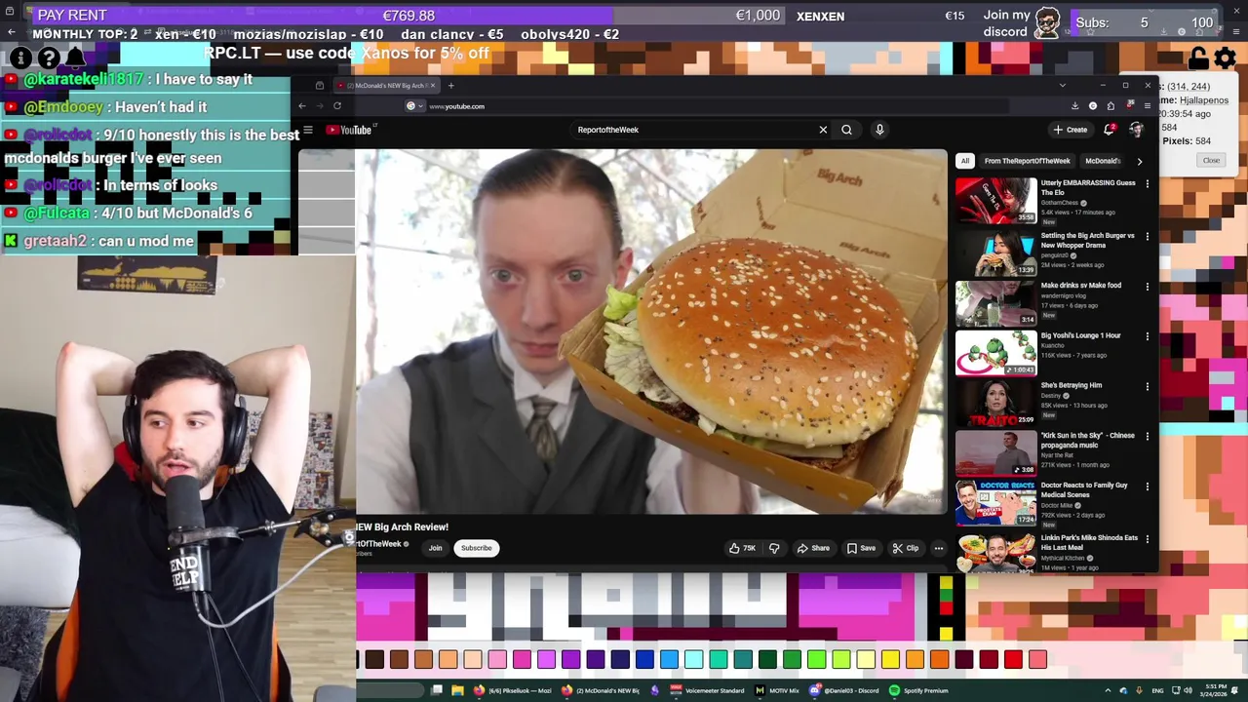Image resolution: width=1248 pixels, height=702 pixels.
Task: Open the browser downloads icon
Action: [x=1074, y=106]
